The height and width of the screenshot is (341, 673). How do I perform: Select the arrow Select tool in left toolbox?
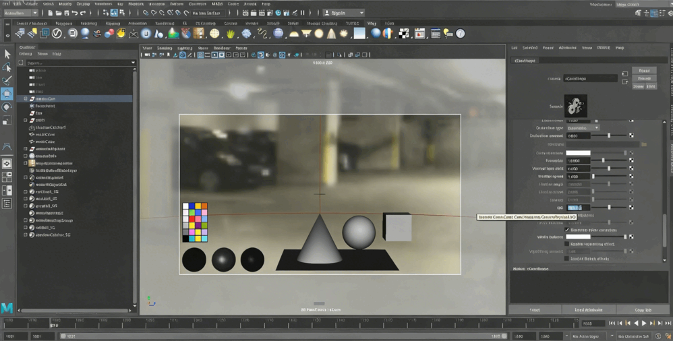click(x=7, y=54)
